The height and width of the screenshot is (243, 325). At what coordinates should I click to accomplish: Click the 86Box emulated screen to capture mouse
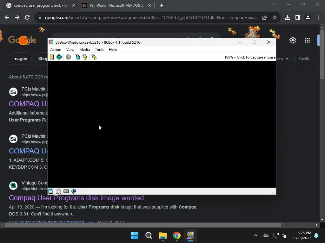point(162,124)
